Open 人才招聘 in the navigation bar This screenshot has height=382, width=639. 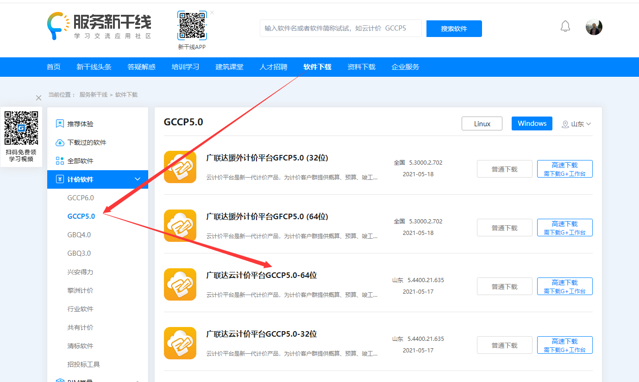point(274,67)
